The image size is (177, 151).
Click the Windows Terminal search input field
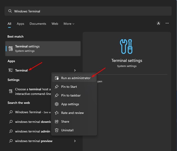(88, 11)
